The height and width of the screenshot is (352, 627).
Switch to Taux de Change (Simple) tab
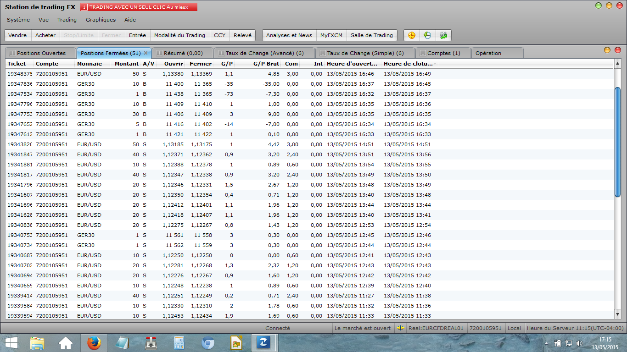[x=365, y=53]
